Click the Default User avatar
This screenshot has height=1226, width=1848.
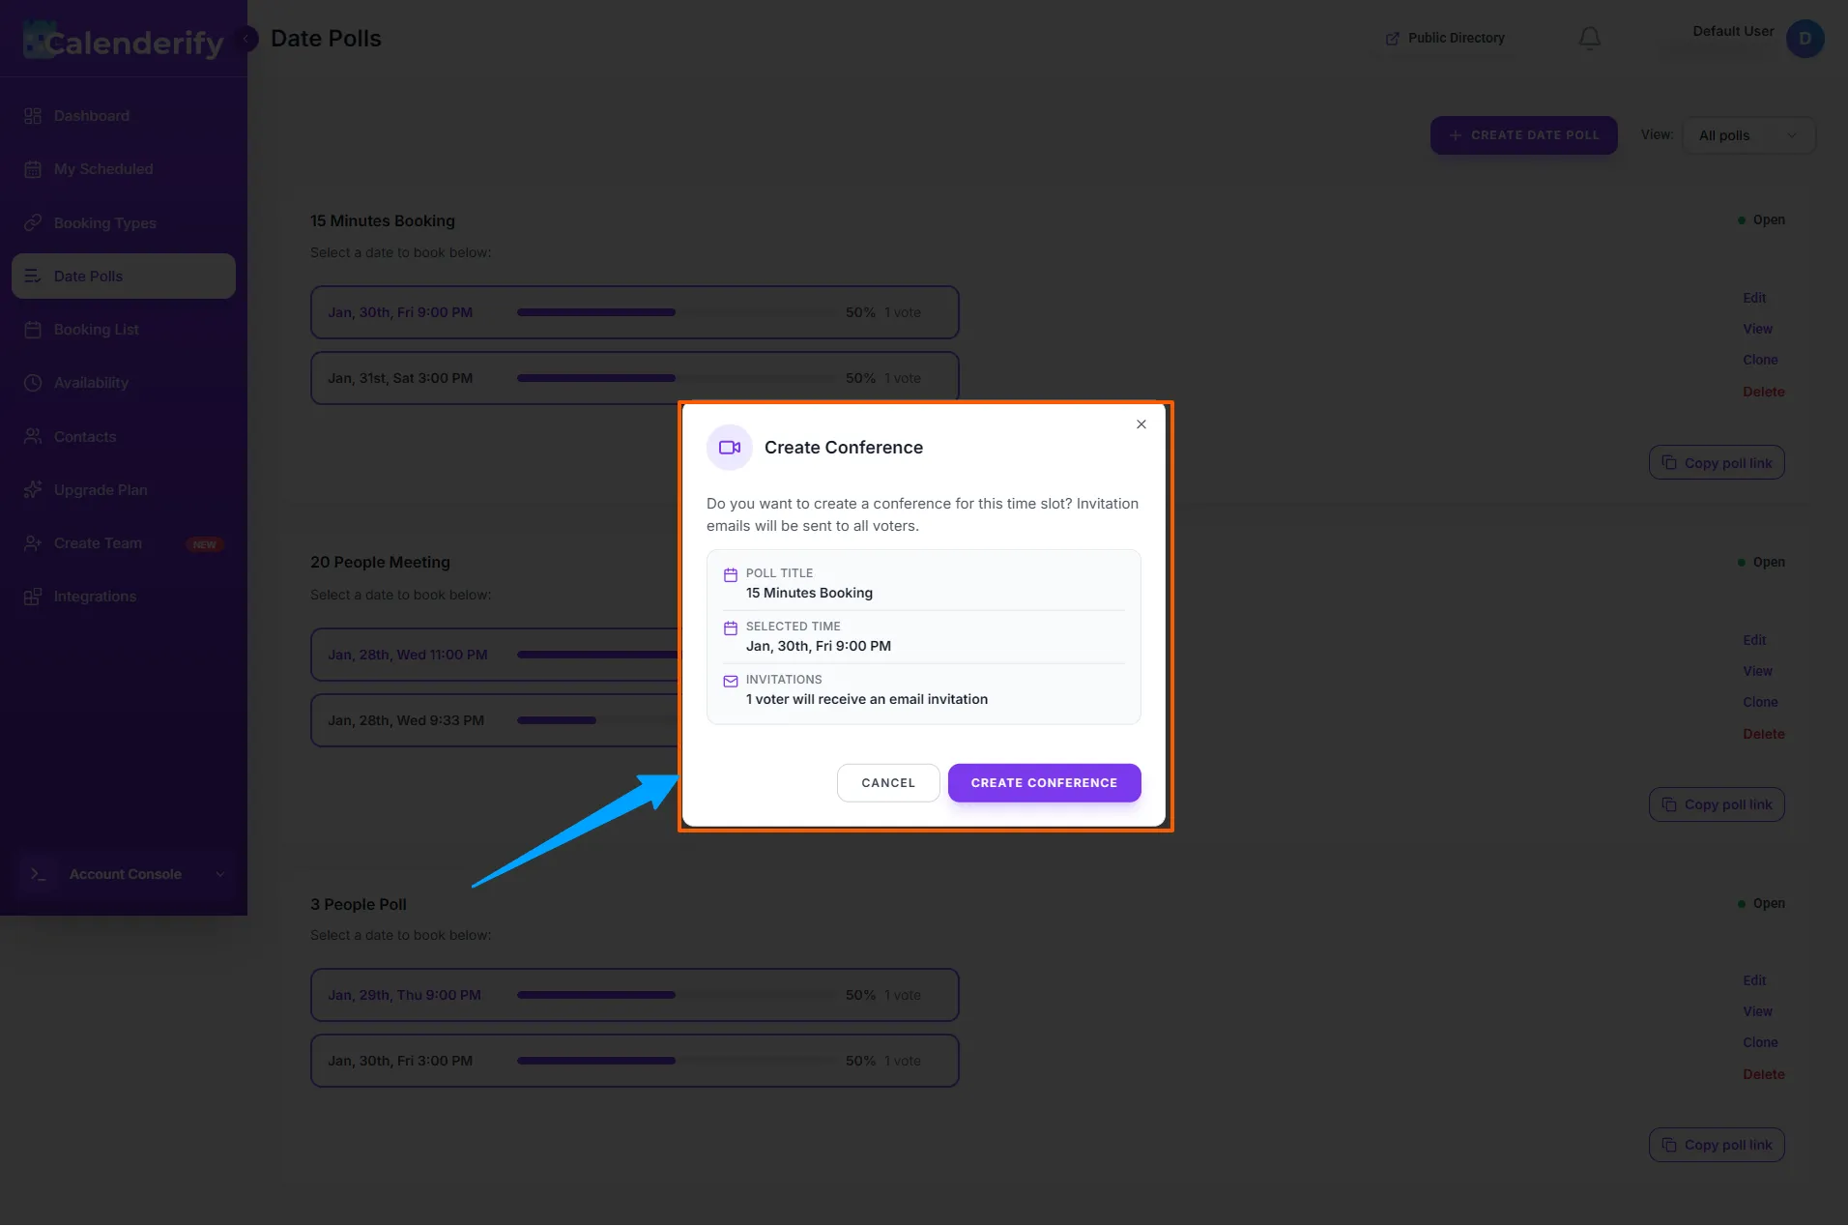[1805, 39]
